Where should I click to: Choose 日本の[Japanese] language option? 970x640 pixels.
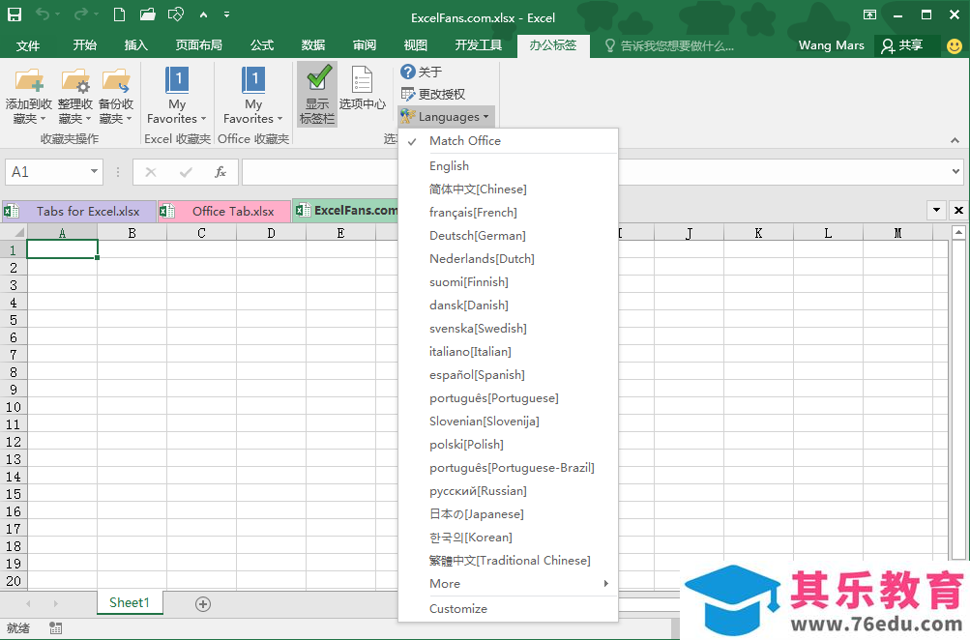[x=508, y=514]
